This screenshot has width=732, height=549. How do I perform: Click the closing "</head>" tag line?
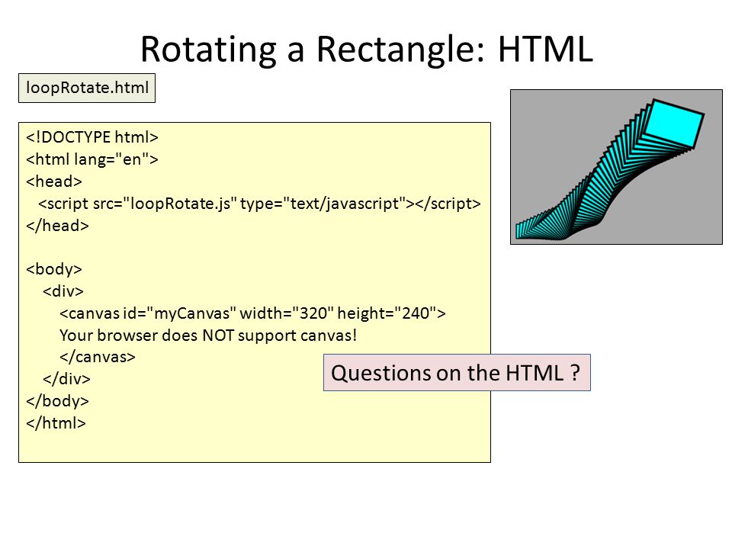click(57, 226)
